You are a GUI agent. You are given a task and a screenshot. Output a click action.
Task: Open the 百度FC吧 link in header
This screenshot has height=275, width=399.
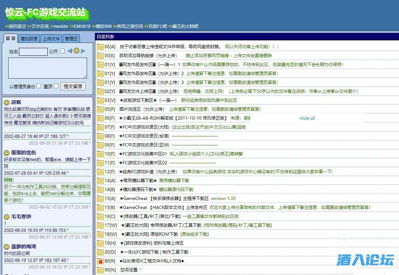[x=158, y=26]
